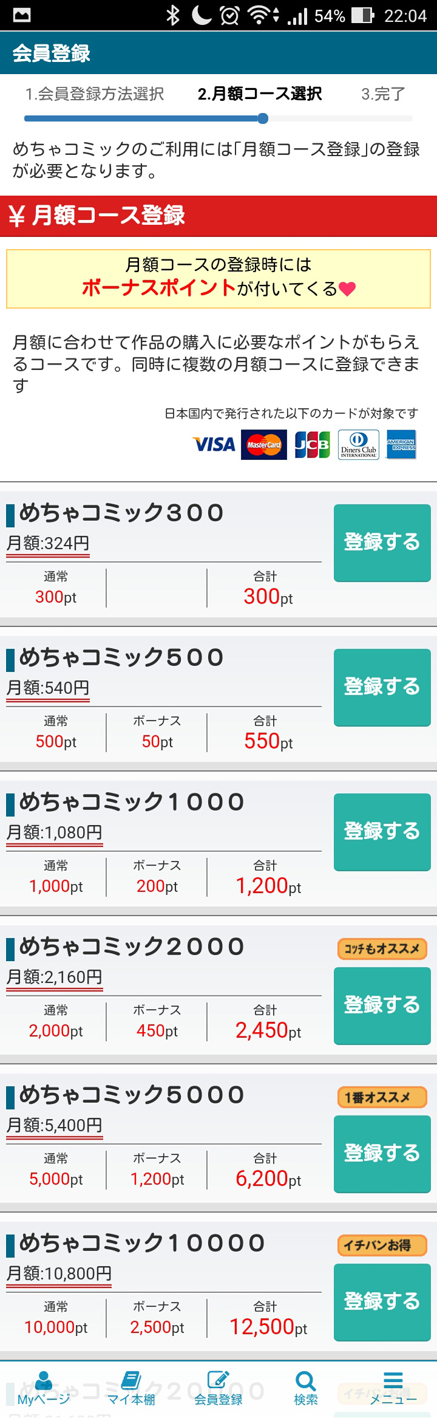This screenshot has width=437, height=1418.
Task: Open the My Bookshelf book icon
Action: coord(131,1380)
